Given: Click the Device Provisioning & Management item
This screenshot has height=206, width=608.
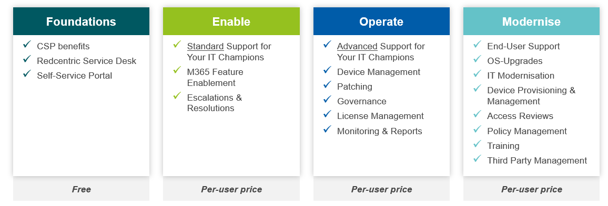Looking at the screenshot, I should 532,96.
